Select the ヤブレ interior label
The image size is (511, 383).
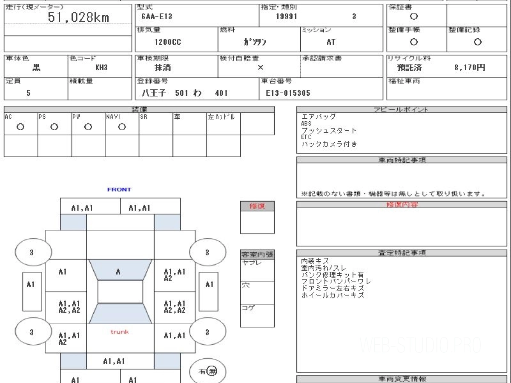tap(252, 263)
